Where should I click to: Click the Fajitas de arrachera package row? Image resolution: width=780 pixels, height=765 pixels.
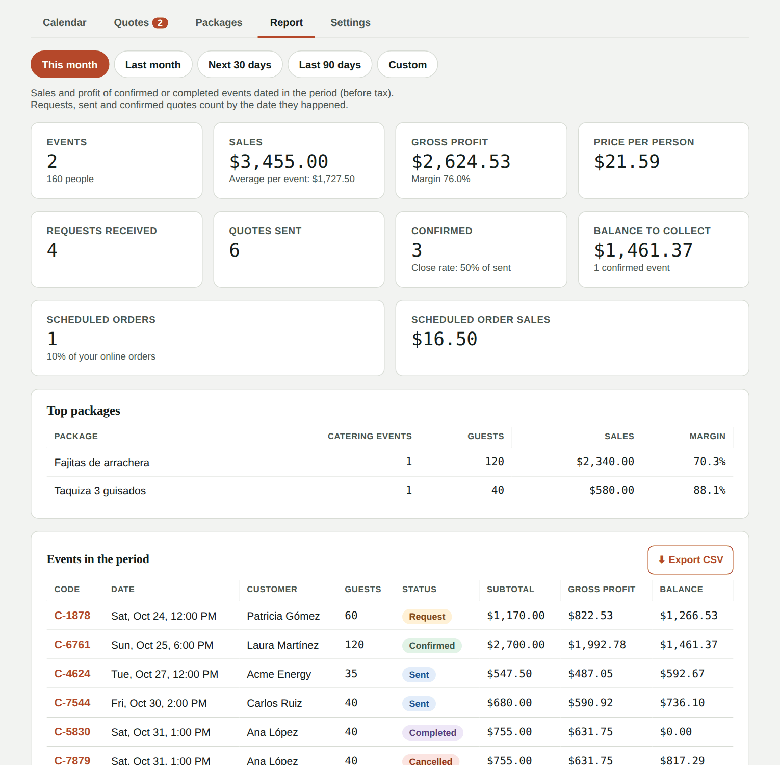coord(390,462)
